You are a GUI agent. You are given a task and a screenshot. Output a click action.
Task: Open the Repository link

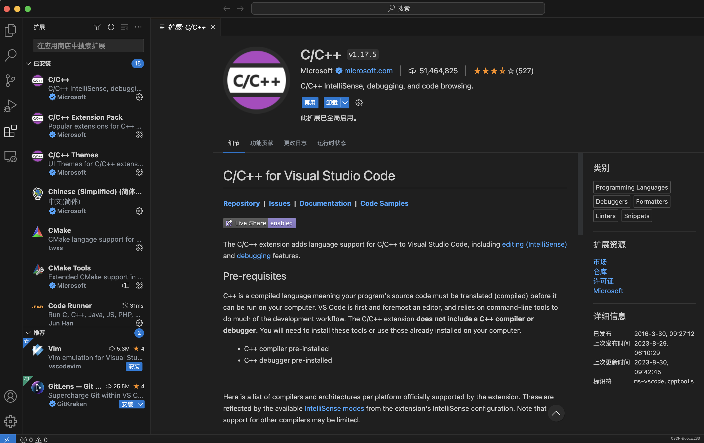click(x=241, y=203)
